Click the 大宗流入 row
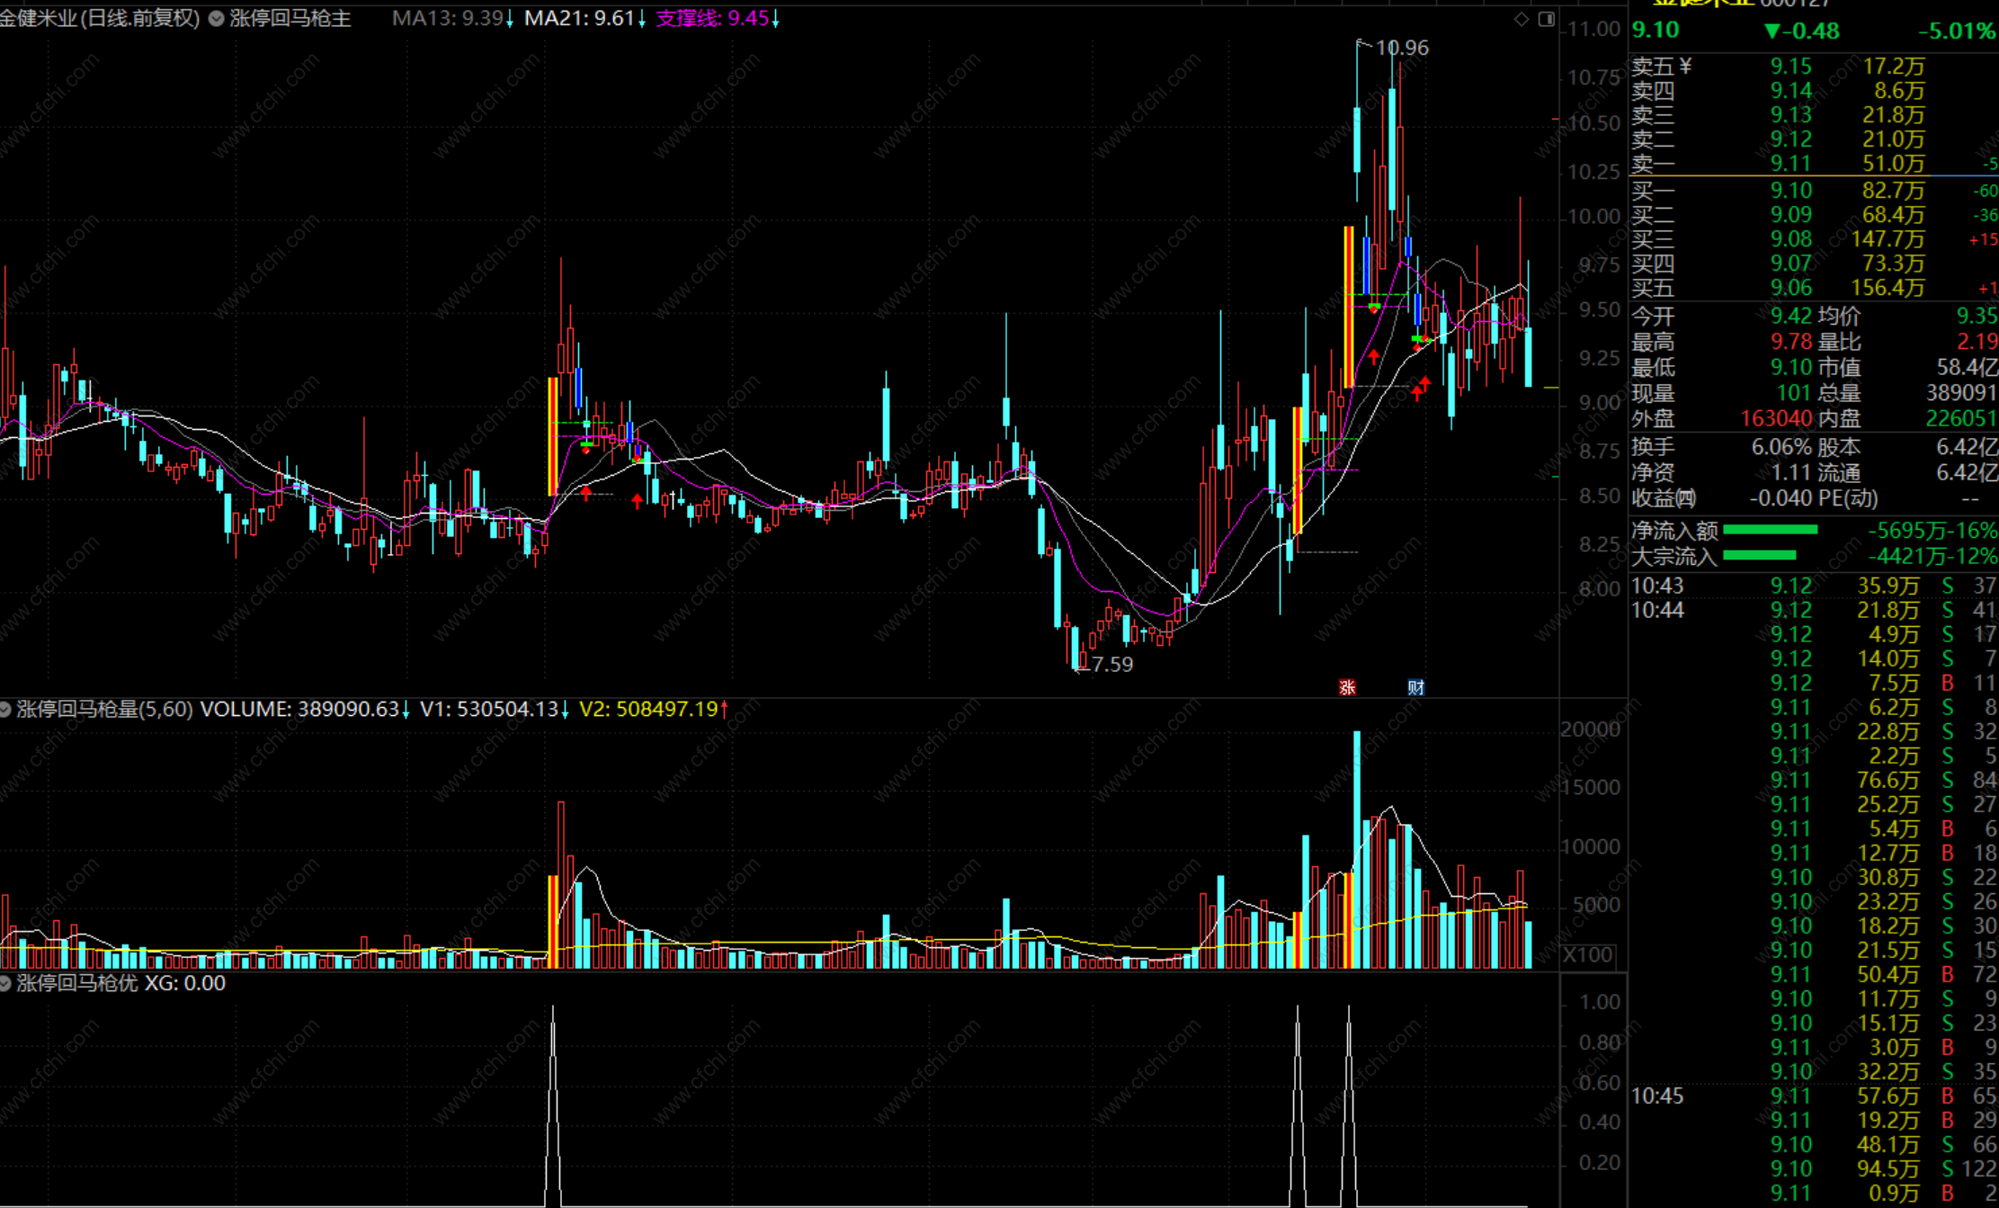 tap(1674, 557)
